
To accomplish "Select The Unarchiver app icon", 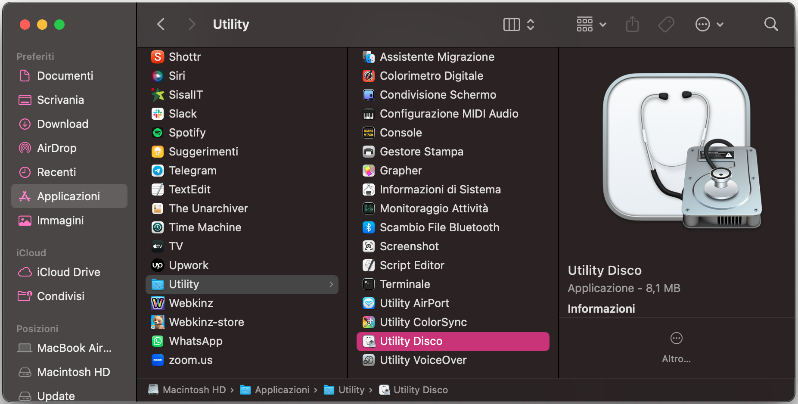I will (x=158, y=208).
